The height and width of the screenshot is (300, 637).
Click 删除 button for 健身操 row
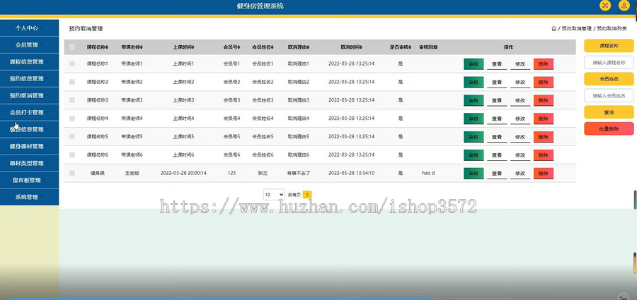[x=544, y=174]
